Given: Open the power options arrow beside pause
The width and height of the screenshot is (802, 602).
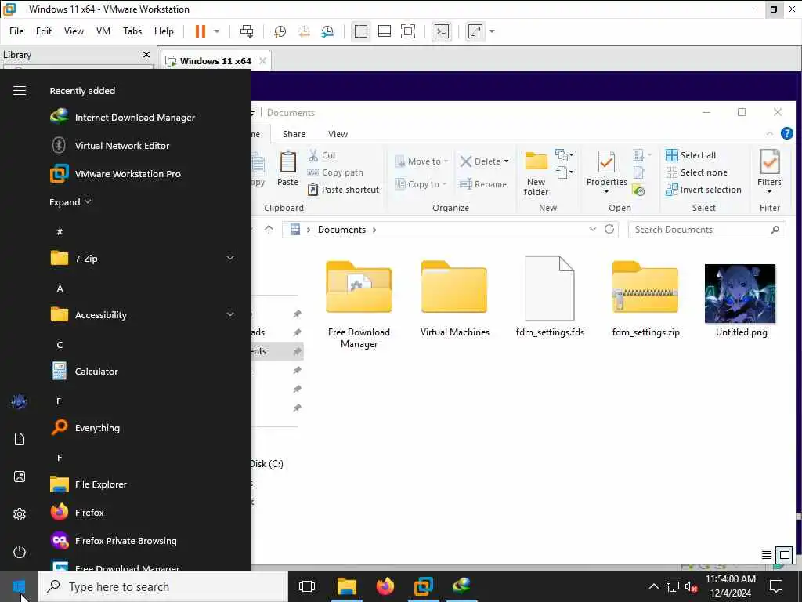Looking at the screenshot, I should point(217,31).
